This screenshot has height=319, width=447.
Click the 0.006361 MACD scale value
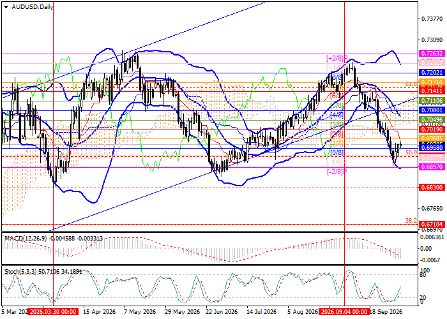(432, 237)
